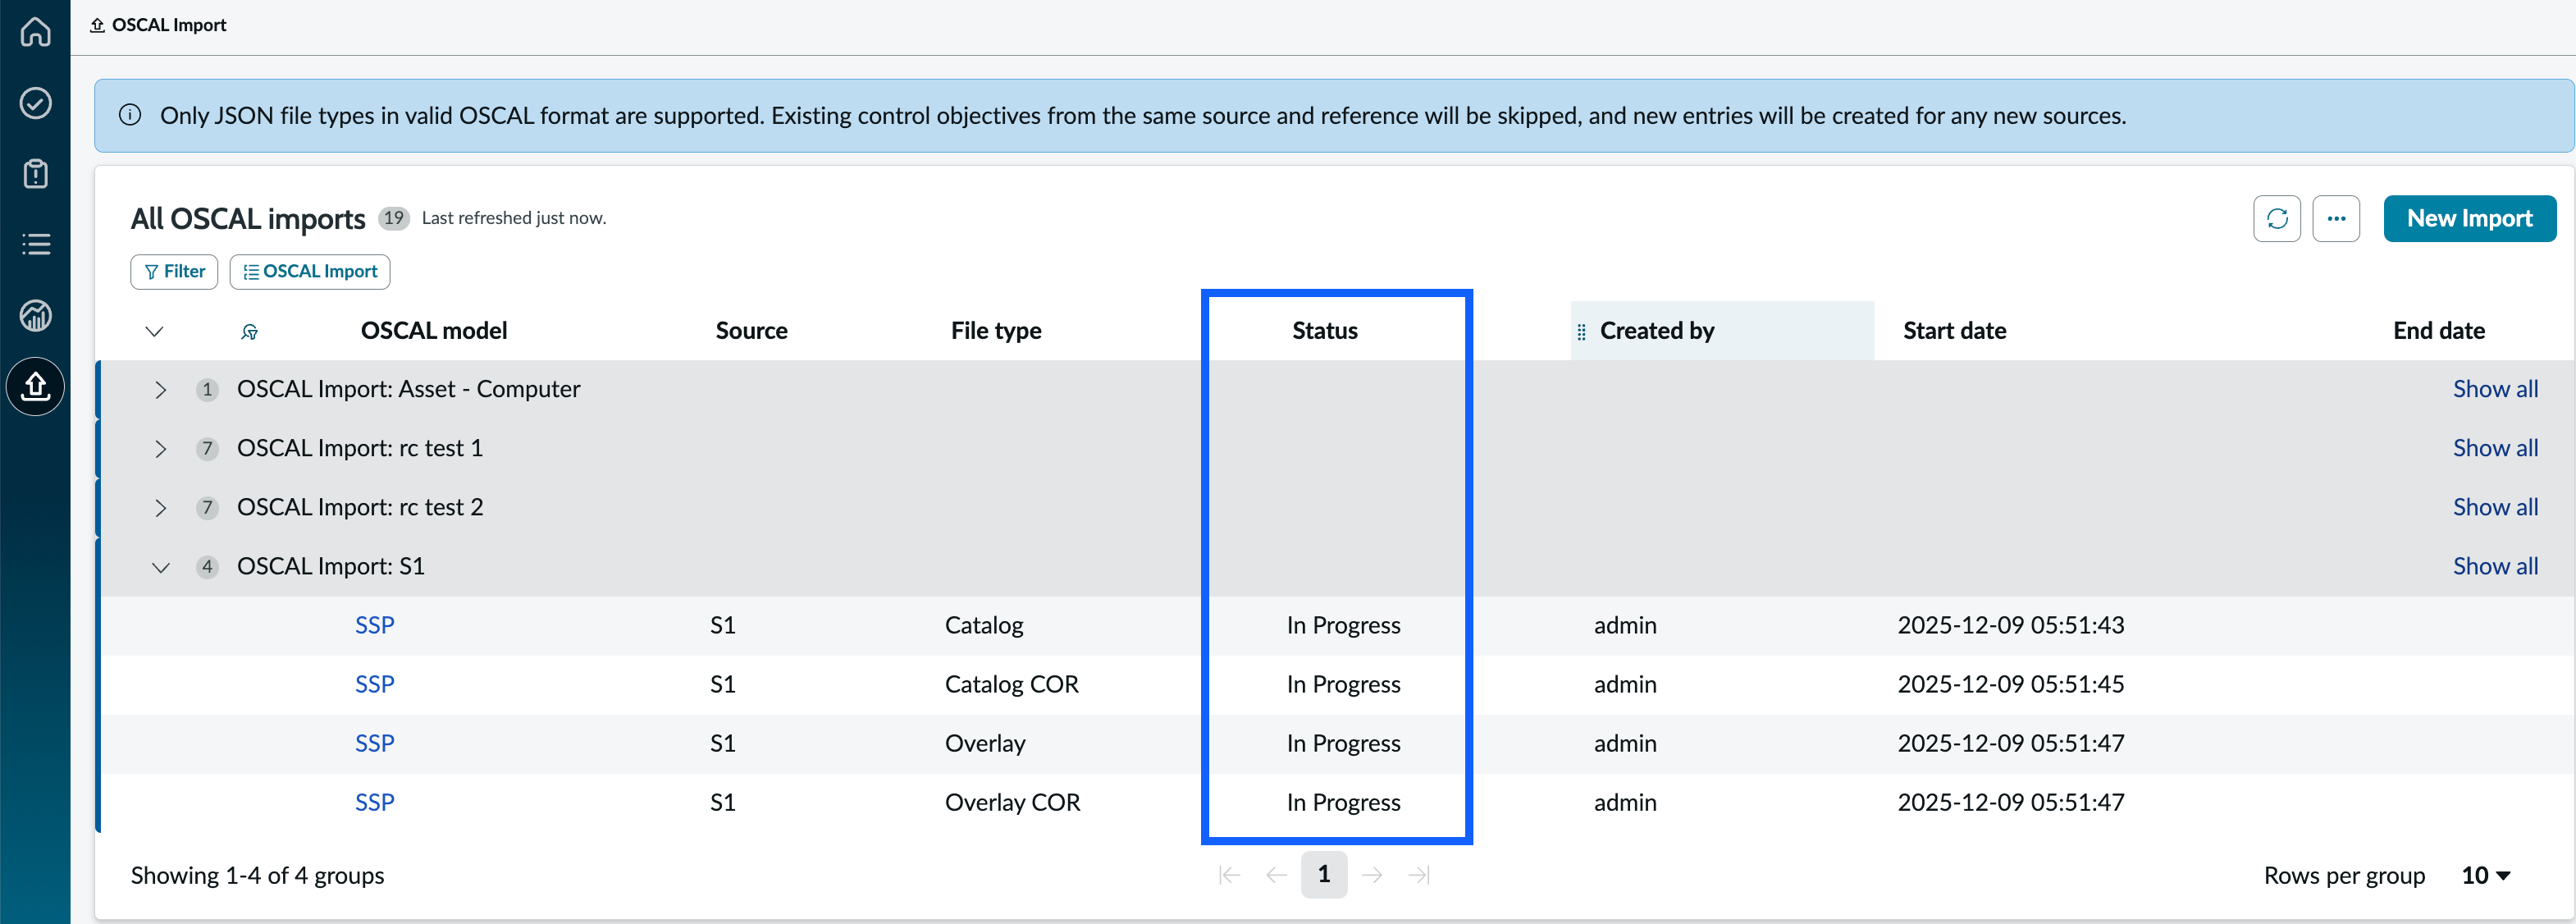Open the dashboard gauge sidebar icon

(35, 316)
